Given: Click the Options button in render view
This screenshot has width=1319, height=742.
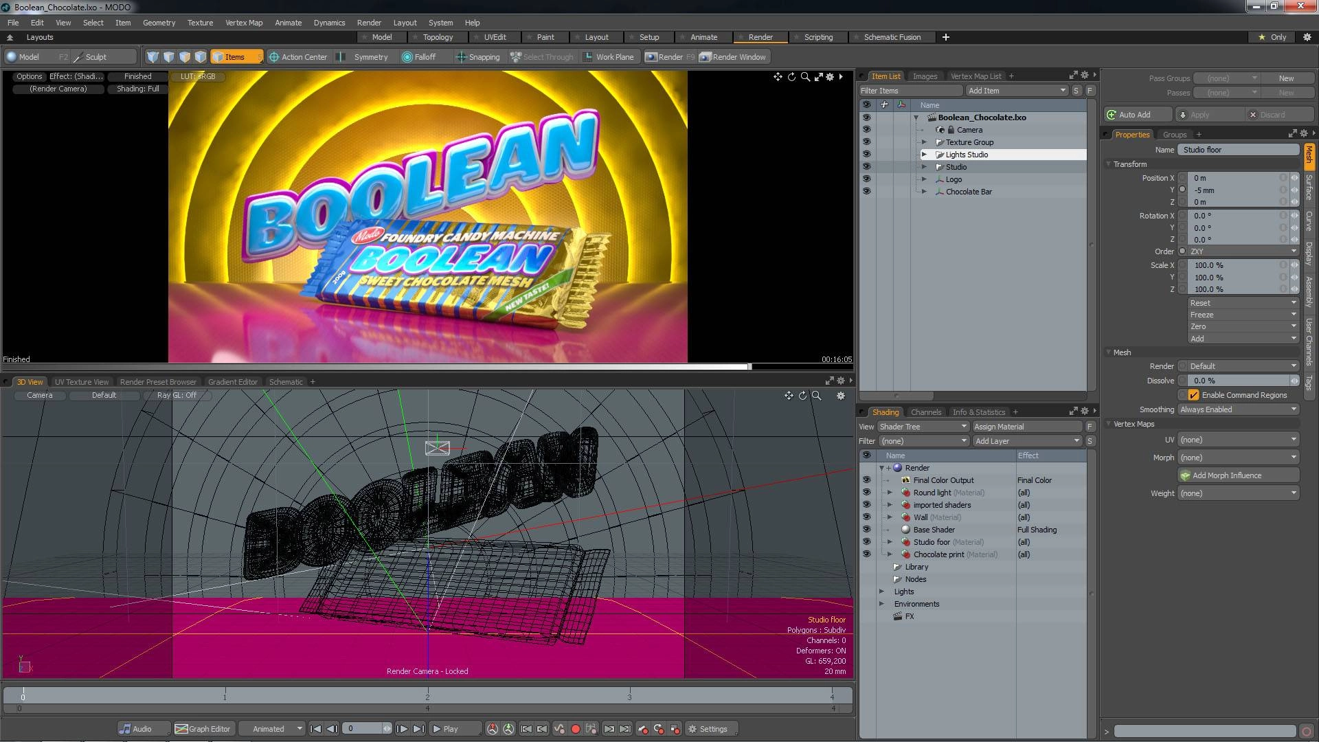Looking at the screenshot, I should [30, 76].
